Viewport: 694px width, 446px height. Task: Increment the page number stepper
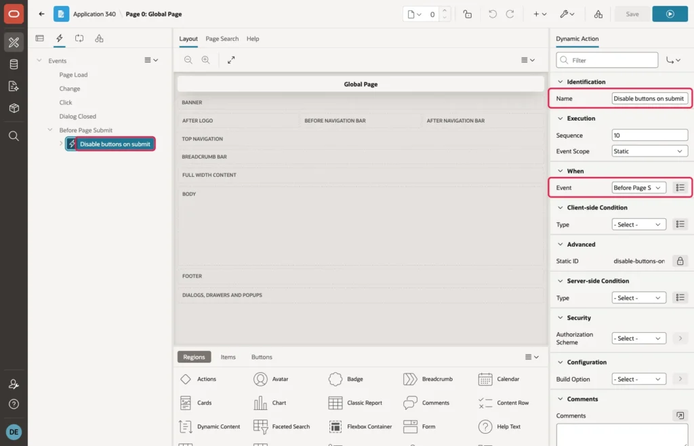click(x=445, y=11)
